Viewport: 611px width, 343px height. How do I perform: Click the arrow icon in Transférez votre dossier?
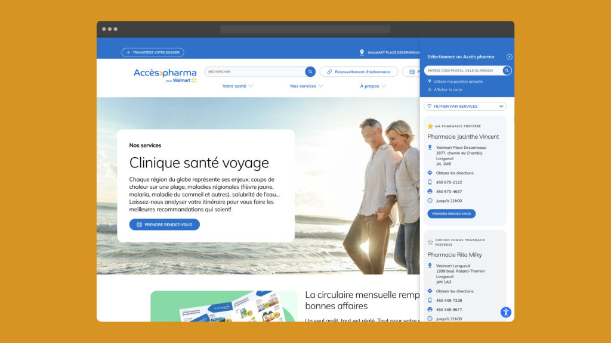point(128,52)
